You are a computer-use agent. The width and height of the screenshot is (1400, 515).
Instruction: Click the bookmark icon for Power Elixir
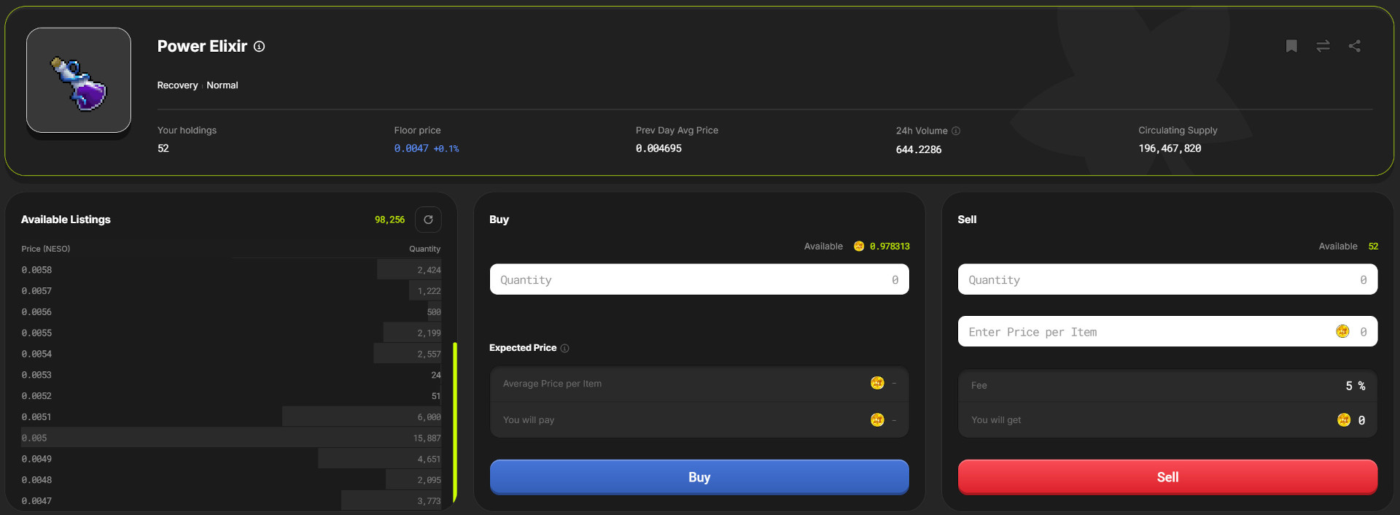(1291, 46)
